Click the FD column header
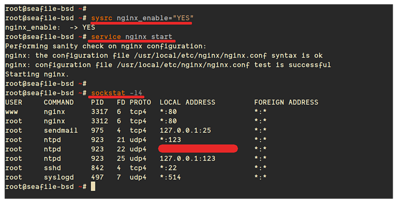This screenshot has width=398, height=203. pyautogui.click(x=121, y=103)
